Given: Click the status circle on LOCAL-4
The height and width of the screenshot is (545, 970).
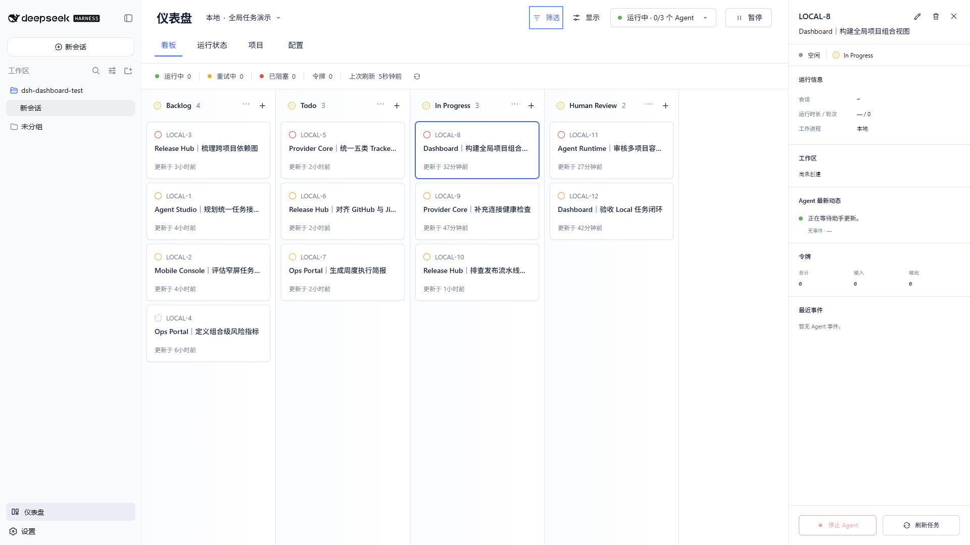Looking at the screenshot, I should tap(158, 318).
